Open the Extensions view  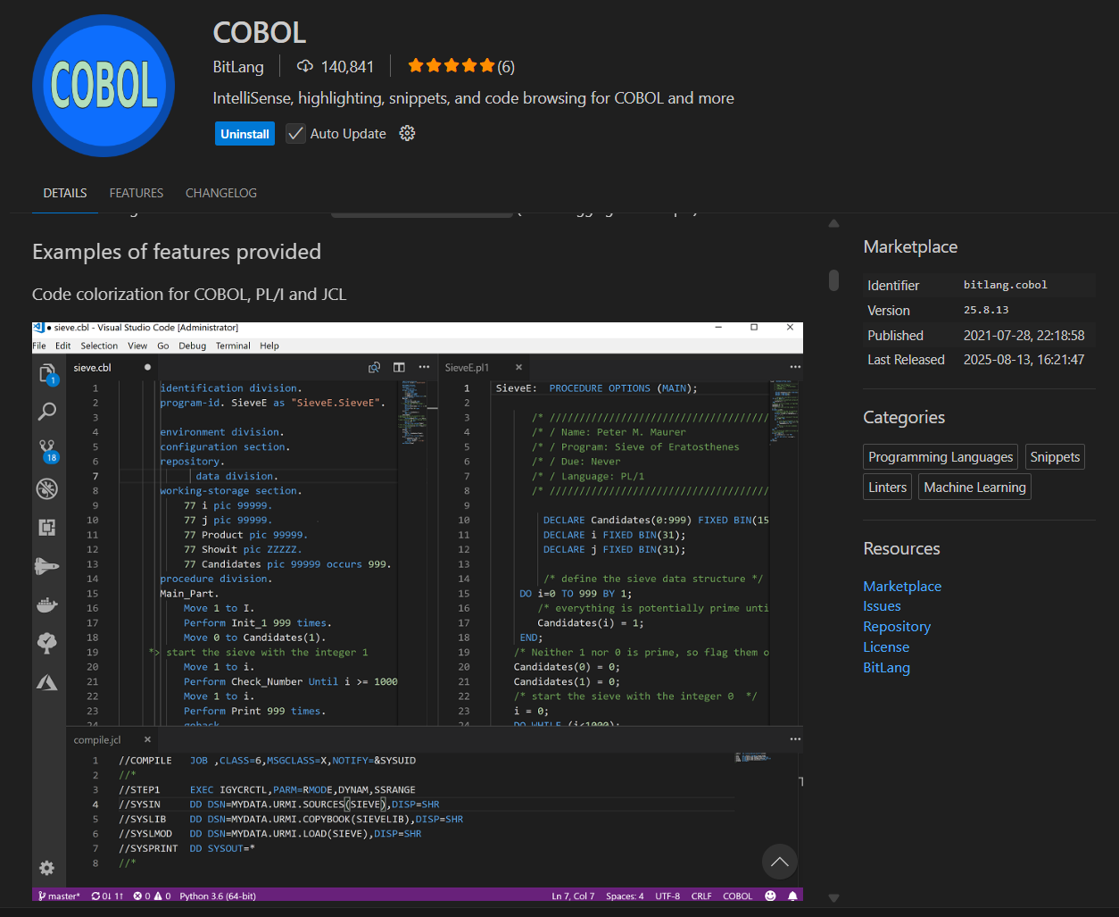[x=47, y=527]
